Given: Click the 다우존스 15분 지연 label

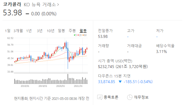Looking at the screenshot, I should click(114, 76).
